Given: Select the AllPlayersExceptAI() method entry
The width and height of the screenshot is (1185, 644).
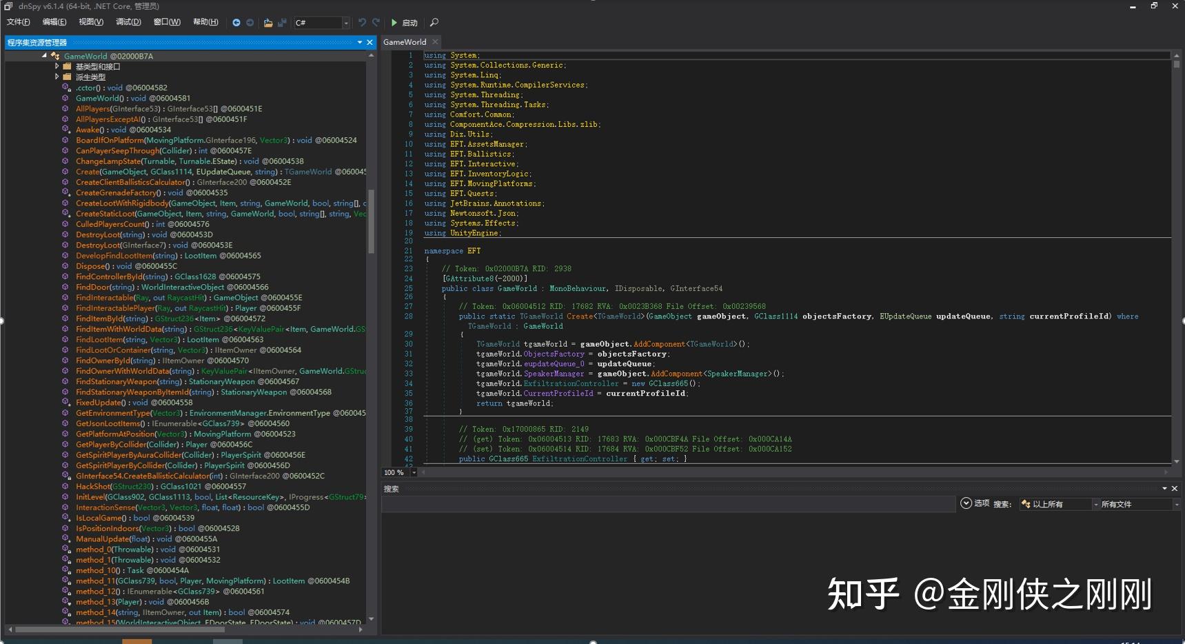Looking at the screenshot, I should [161, 119].
